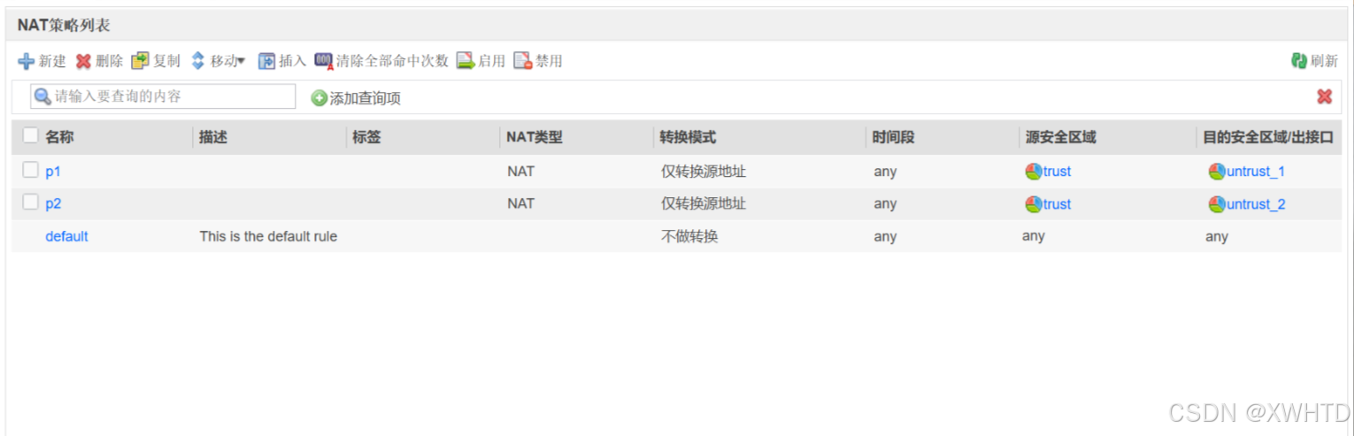The width and height of the screenshot is (1354, 436).
Task: Click the 删除 (Delete) red X icon
Action: click(x=83, y=61)
